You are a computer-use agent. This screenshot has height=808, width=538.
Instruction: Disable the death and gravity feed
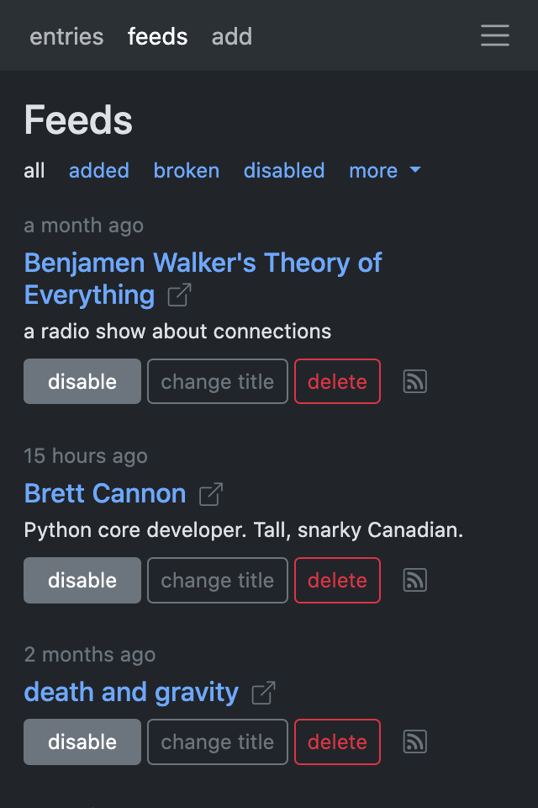(82, 741)
